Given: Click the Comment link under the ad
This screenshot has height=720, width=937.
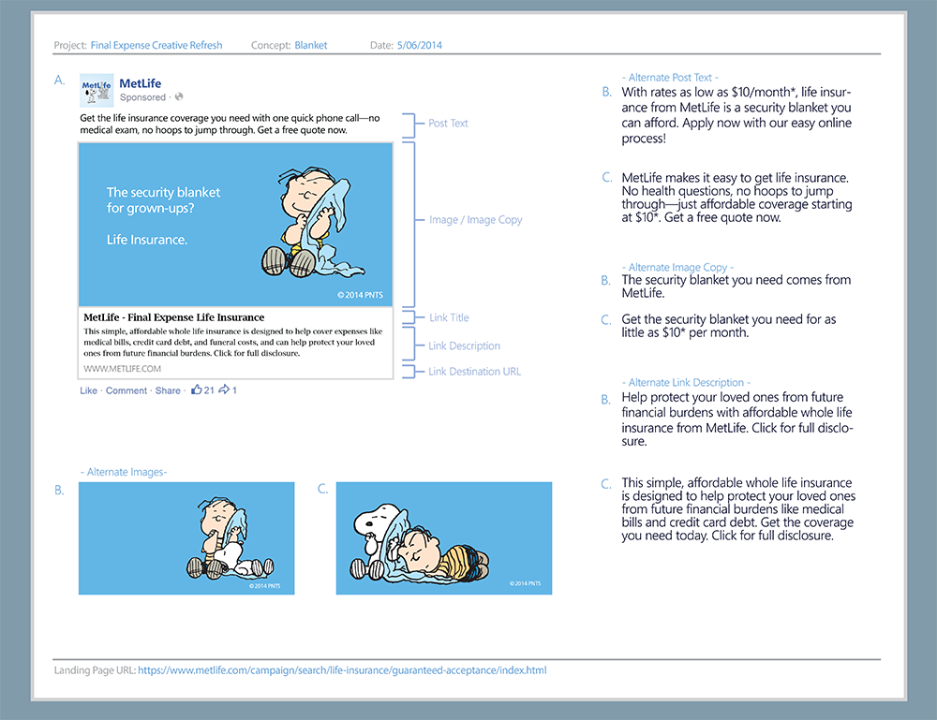Looking at the screenshot, I should pyautogui.click(x=126, y=390).
